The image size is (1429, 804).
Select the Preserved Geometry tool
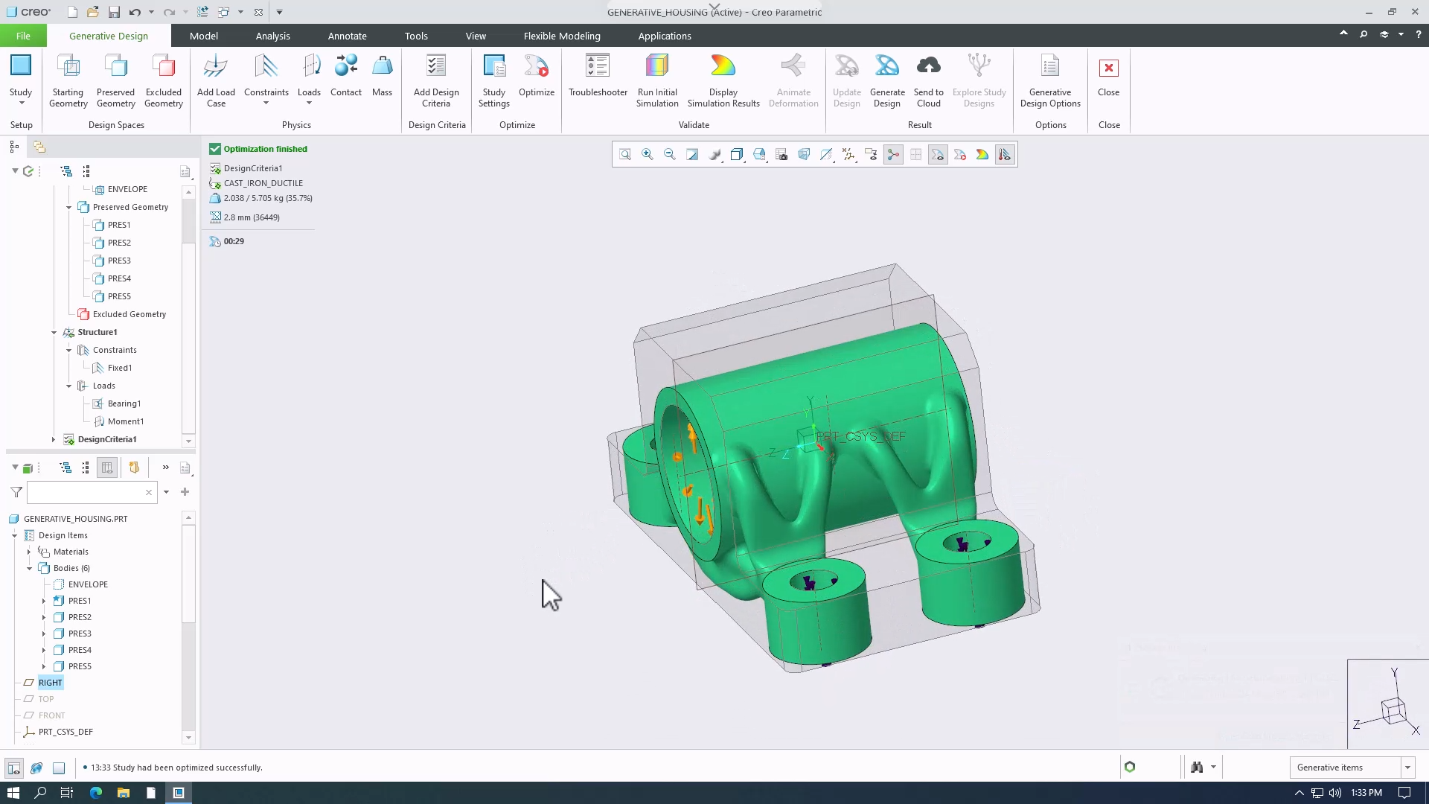coord(115,81)
